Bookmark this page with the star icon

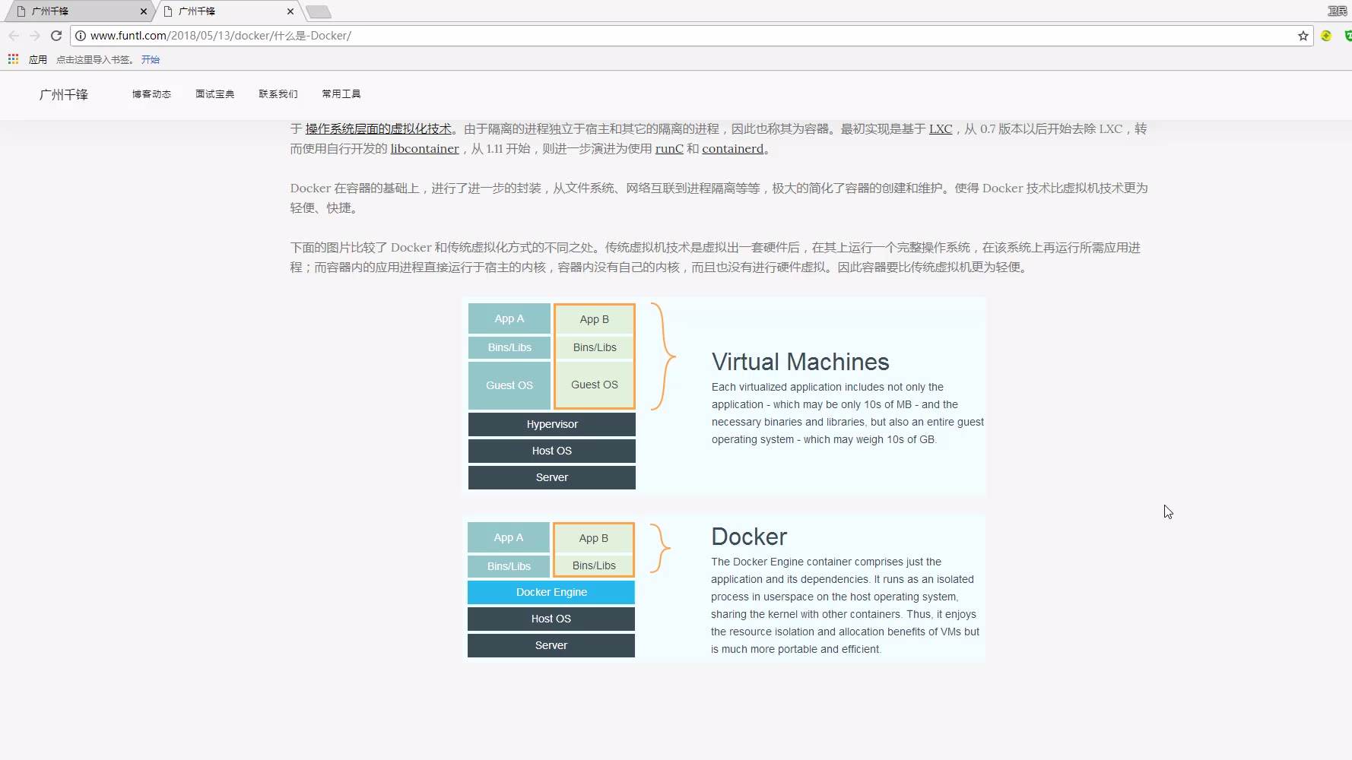1303,36
